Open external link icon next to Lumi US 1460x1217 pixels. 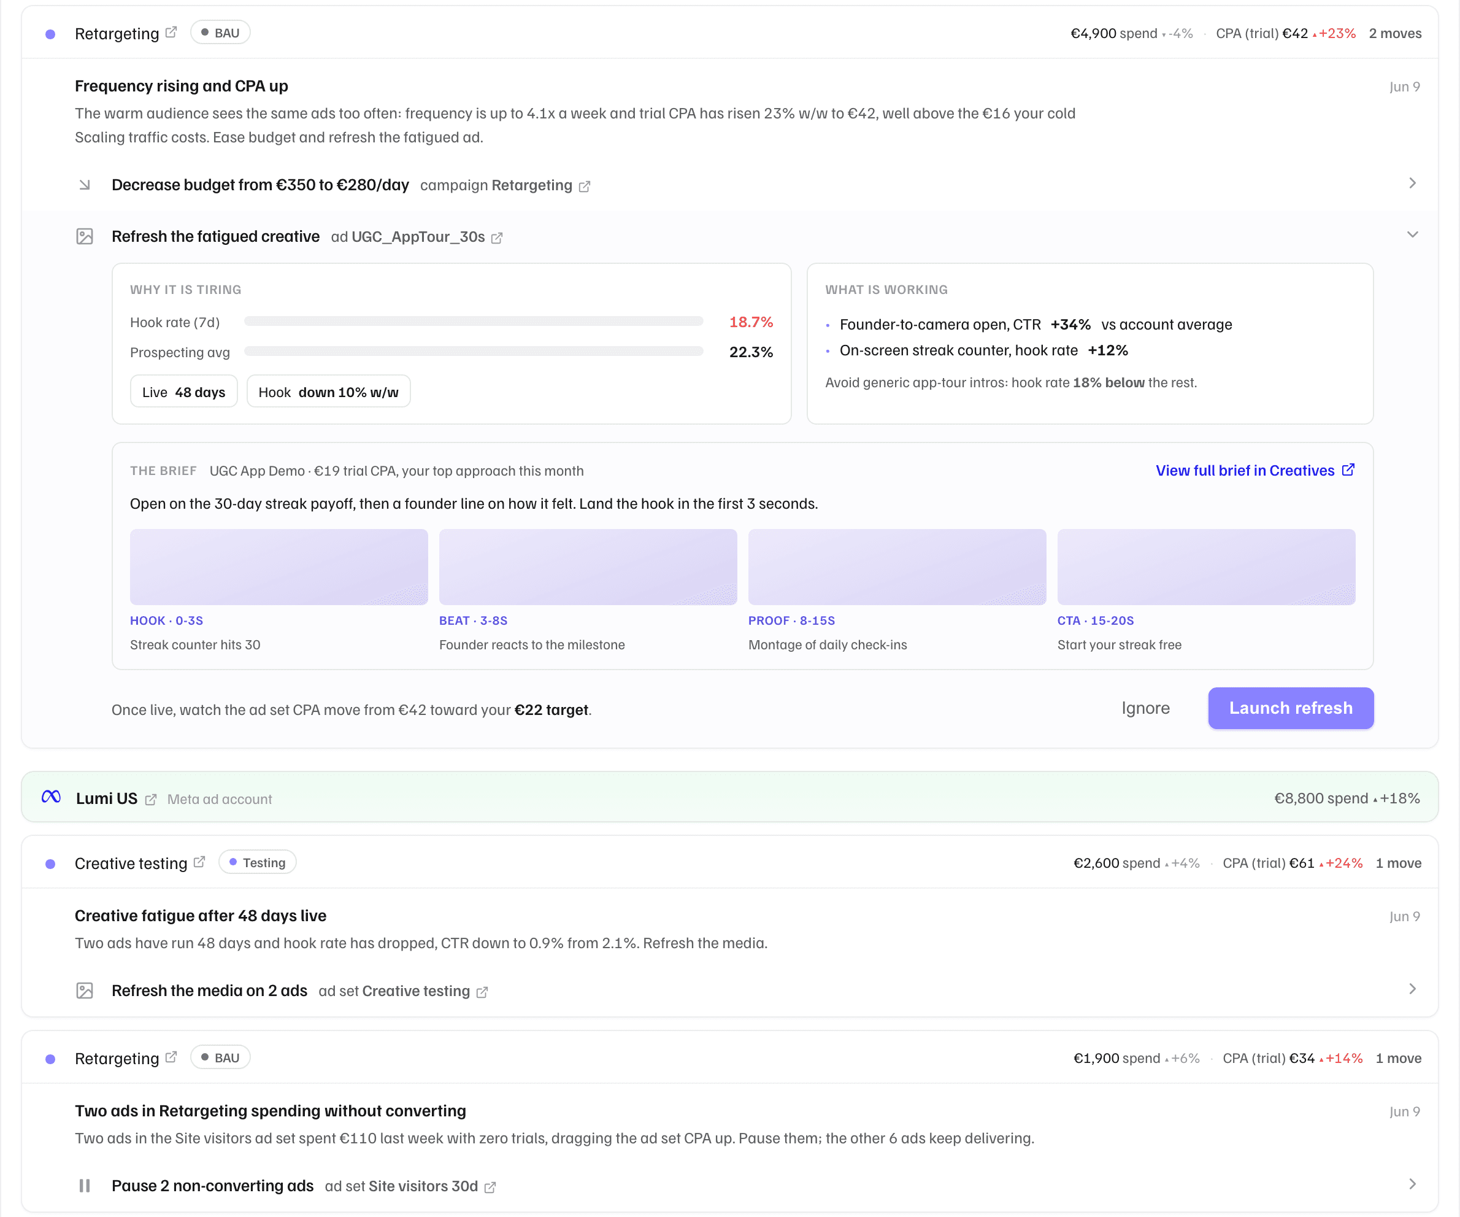(x=151, y=800)
